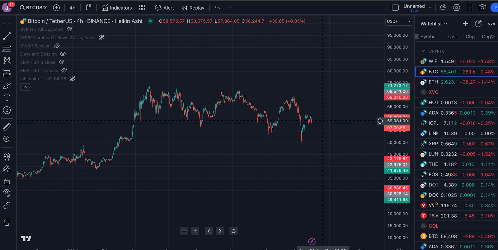Select the crosshair cursor tool
Viewport: 498px width, 250px height.
click(7, 24)
